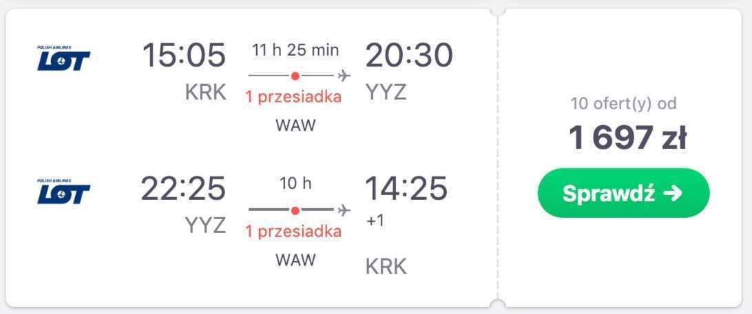752x314 pixels.
Task: Click the outbound WAW stopover code
Action: [x=296, y=126]
